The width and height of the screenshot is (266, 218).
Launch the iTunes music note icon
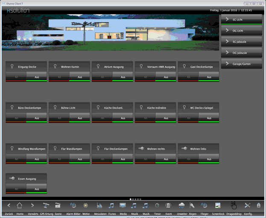111,206
